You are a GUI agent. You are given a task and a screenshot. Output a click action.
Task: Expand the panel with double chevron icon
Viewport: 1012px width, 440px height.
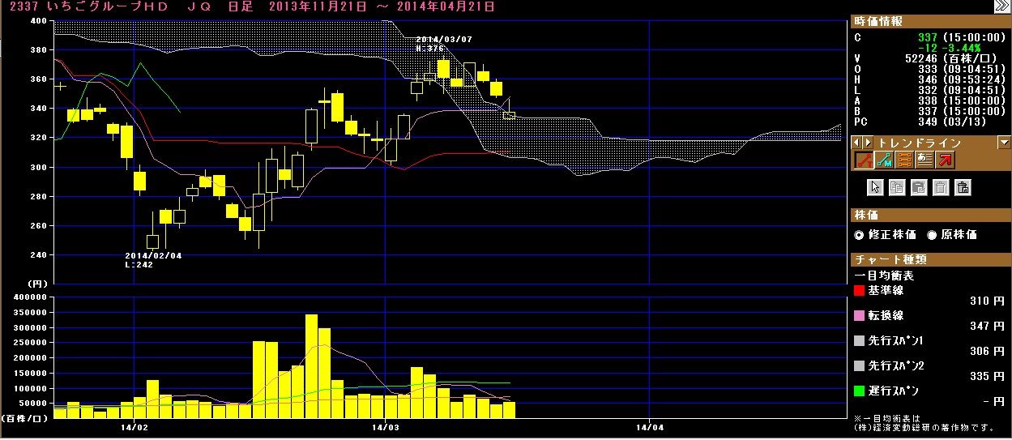pyautogui.click(x=1002, y=6)
